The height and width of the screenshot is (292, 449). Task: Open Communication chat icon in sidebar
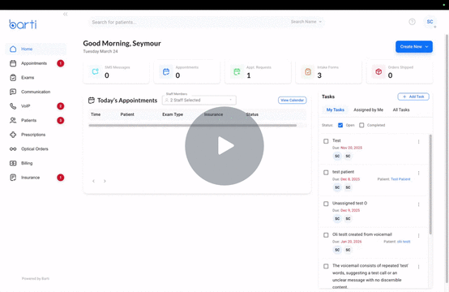pos(13,92)
